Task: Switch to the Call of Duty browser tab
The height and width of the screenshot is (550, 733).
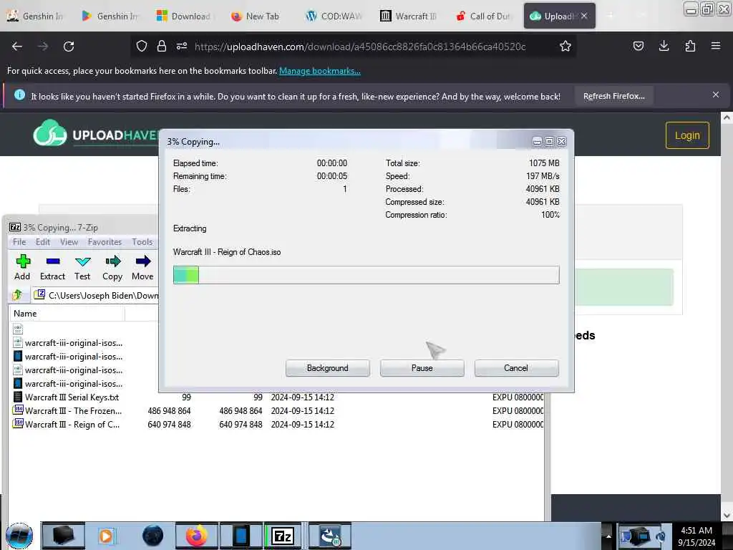Action: 483,16
